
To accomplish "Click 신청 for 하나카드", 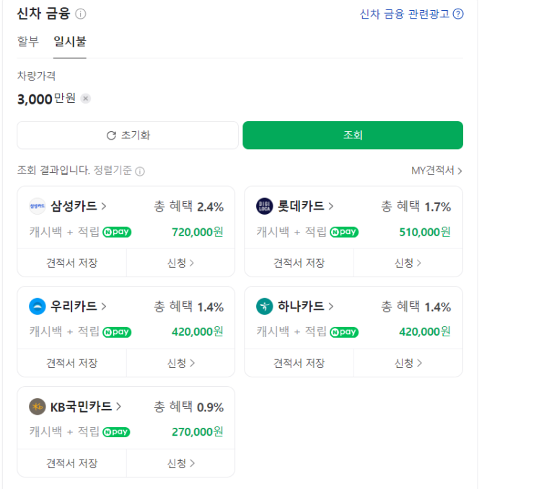I will point(408,363).
